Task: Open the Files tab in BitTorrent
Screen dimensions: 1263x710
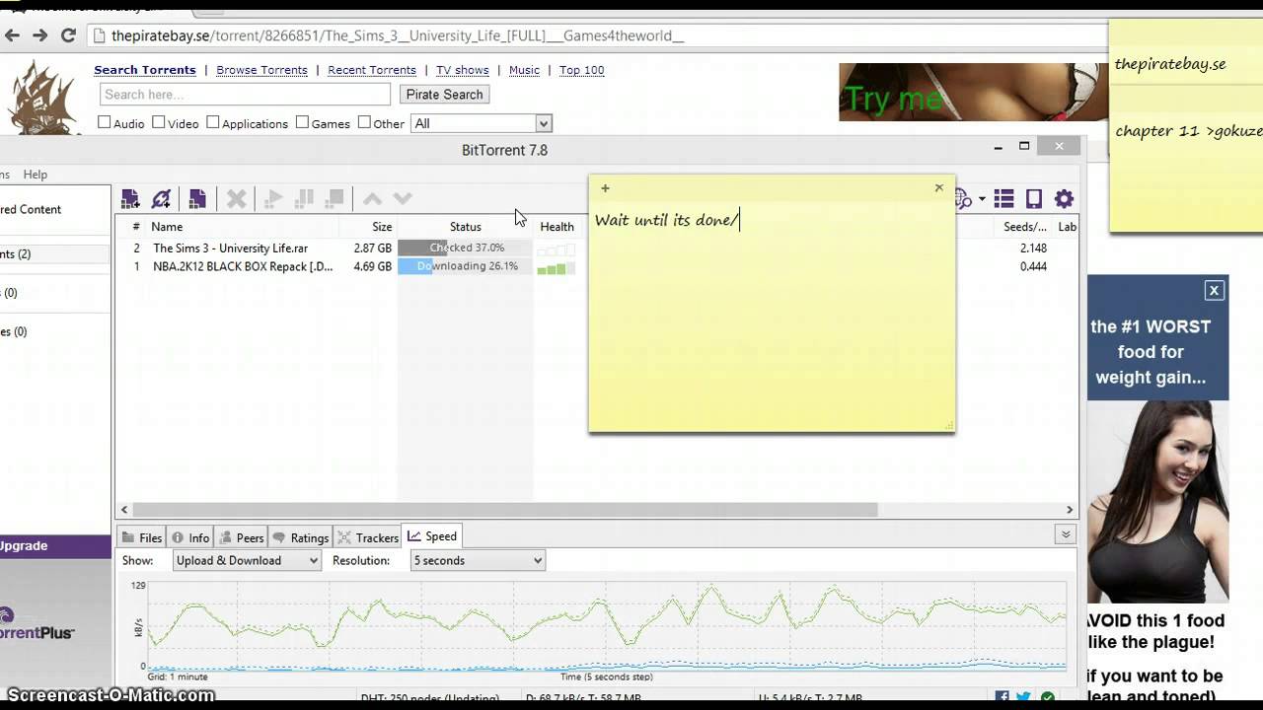Action: pyautogui.click(x=141, y=537)
